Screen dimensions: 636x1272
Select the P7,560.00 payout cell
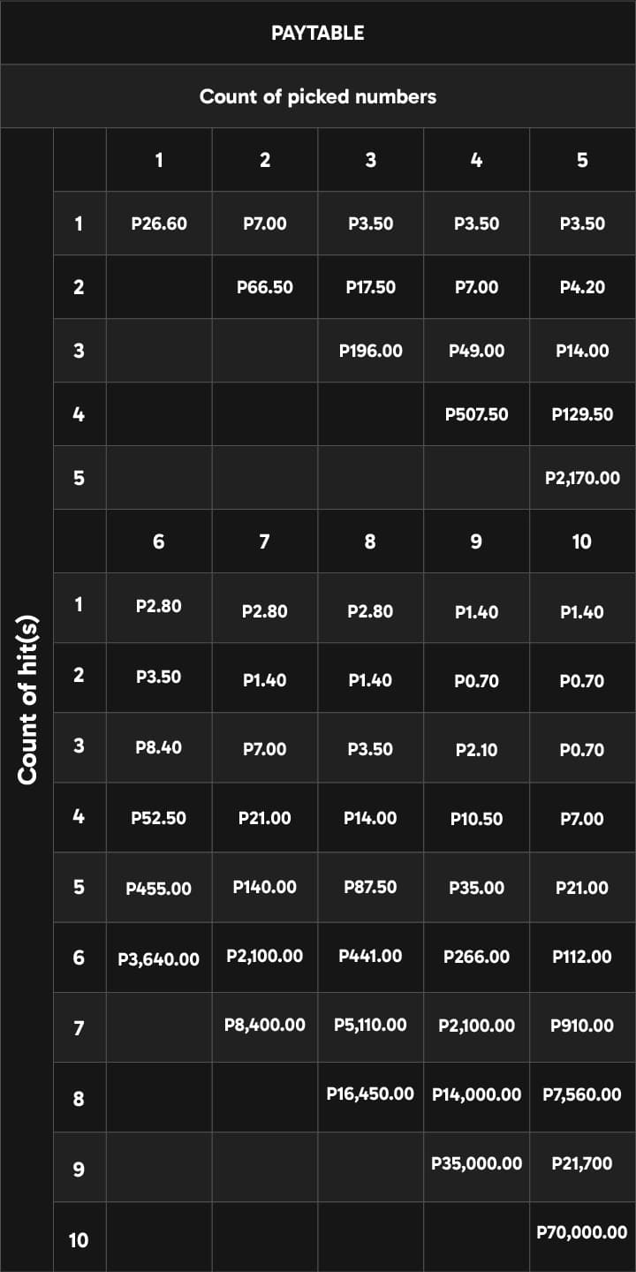[583, 1094]
